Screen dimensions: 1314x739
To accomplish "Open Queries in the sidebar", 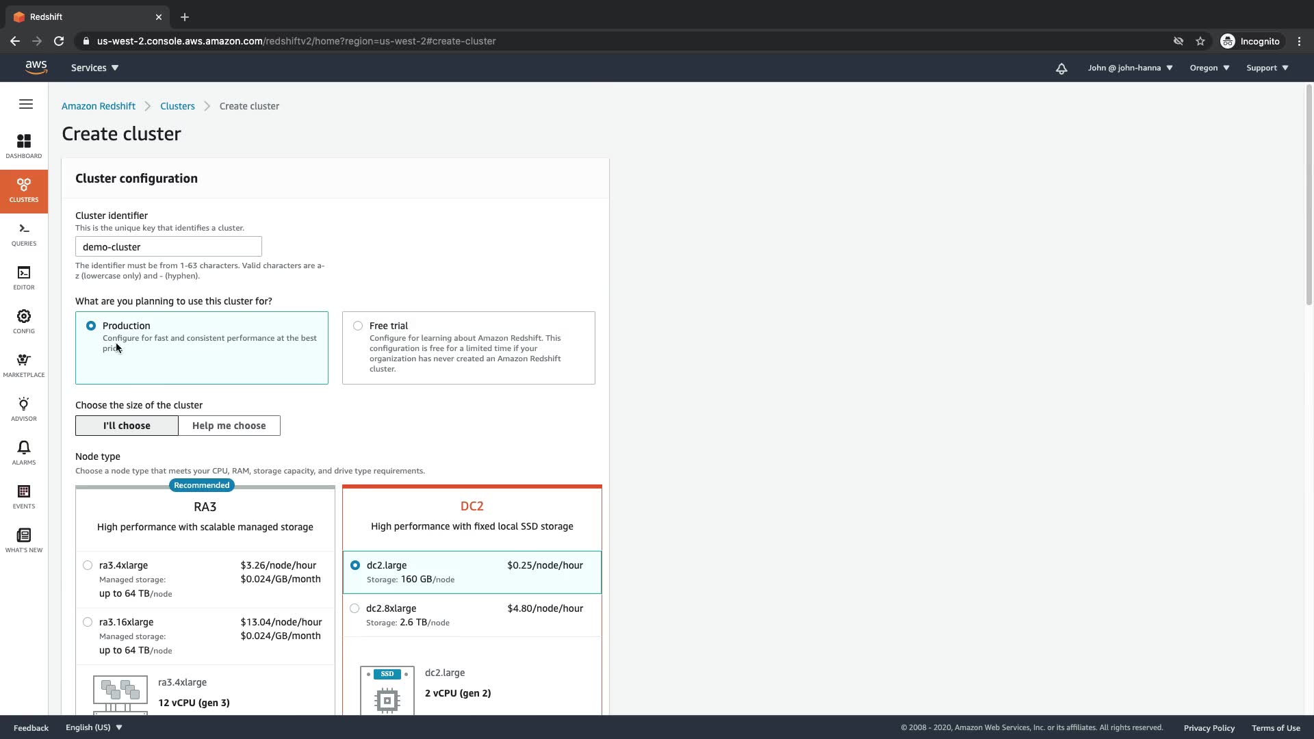I will click(x=24, y=234).
